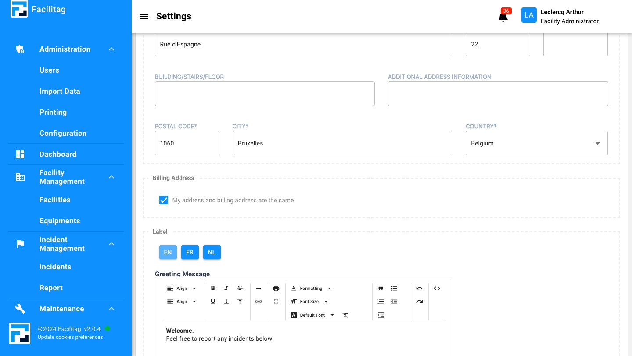Uncheck 'My address and billing address are the same'

click(x=164, y=200)
